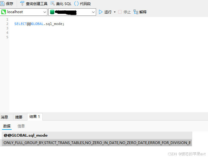
Task: Select the 结果 1 result tab
Action: pyautogui.click(x=35, y=116)
